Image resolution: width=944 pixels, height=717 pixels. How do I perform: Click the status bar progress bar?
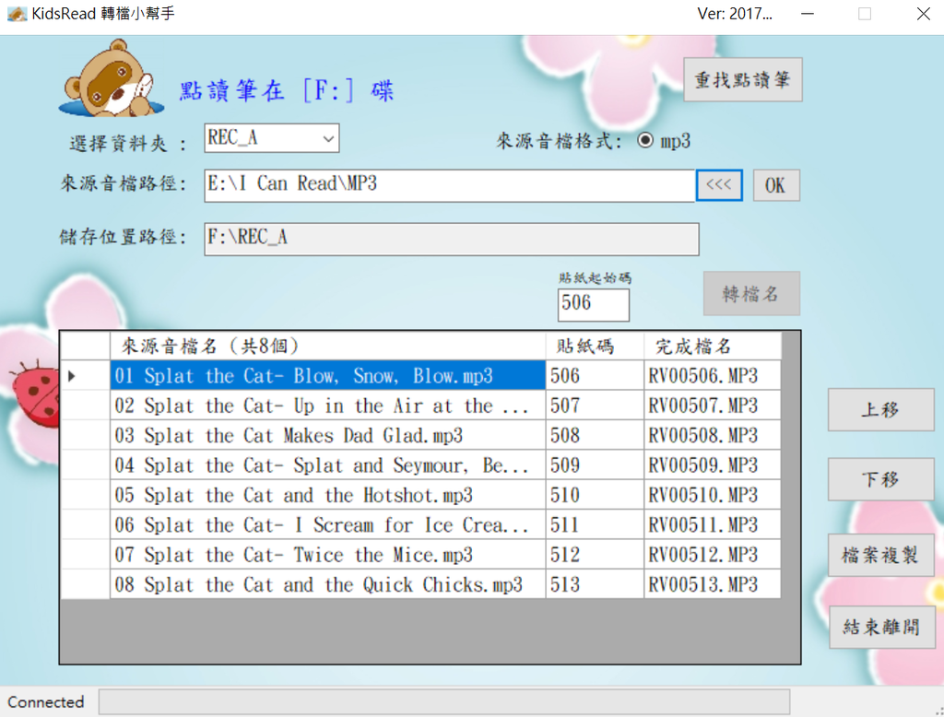pos(444,702)
